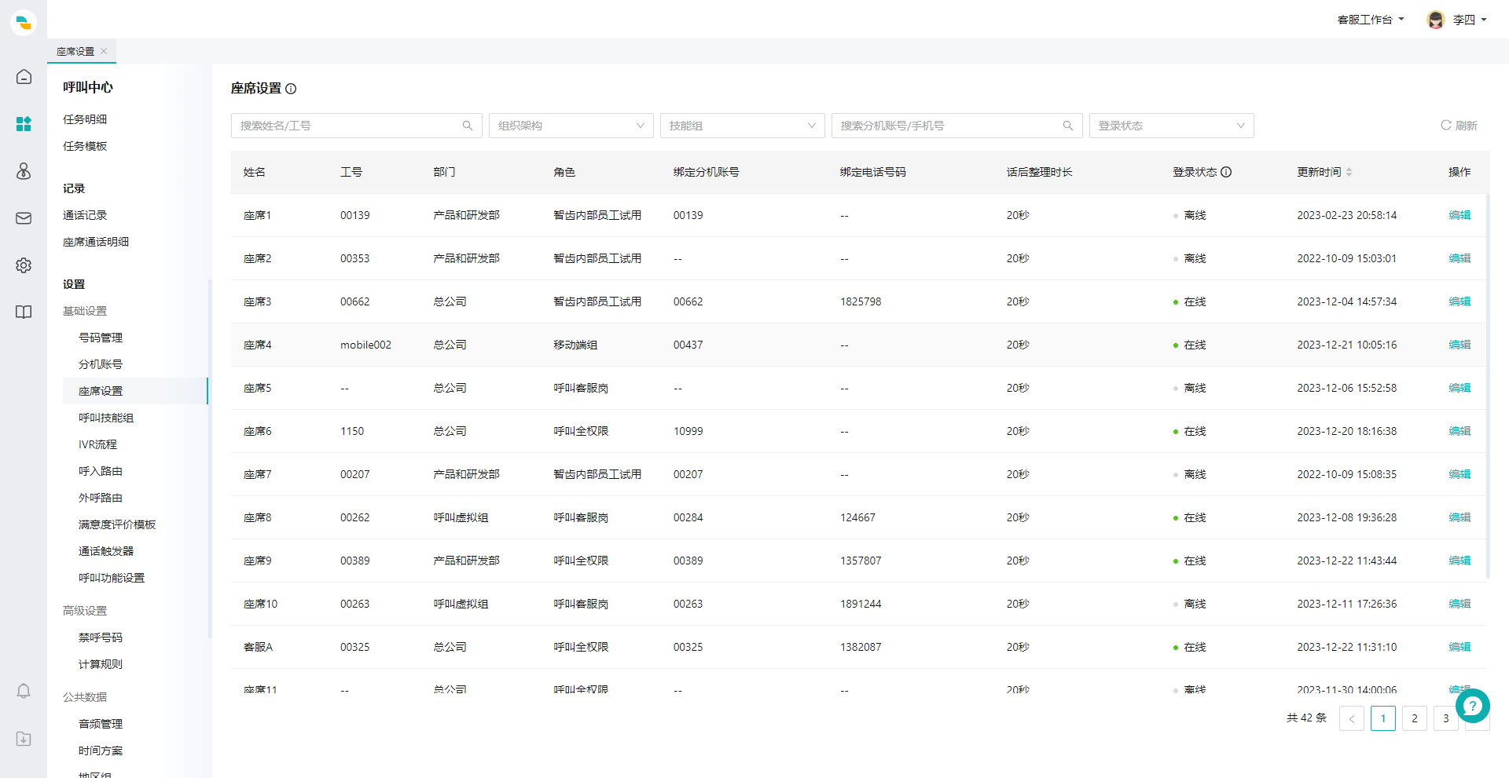
Task: Open 满意度评价模板 in the side menu
Action: pos(117,524)
